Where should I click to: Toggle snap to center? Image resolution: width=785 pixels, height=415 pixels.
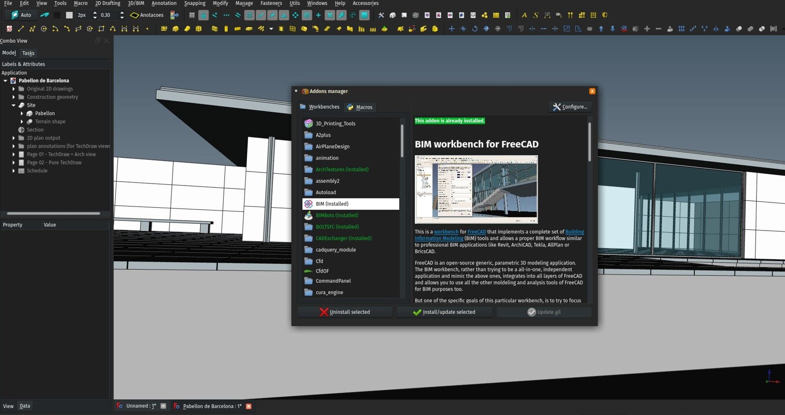pyautogui.click(x=307, y=15)
